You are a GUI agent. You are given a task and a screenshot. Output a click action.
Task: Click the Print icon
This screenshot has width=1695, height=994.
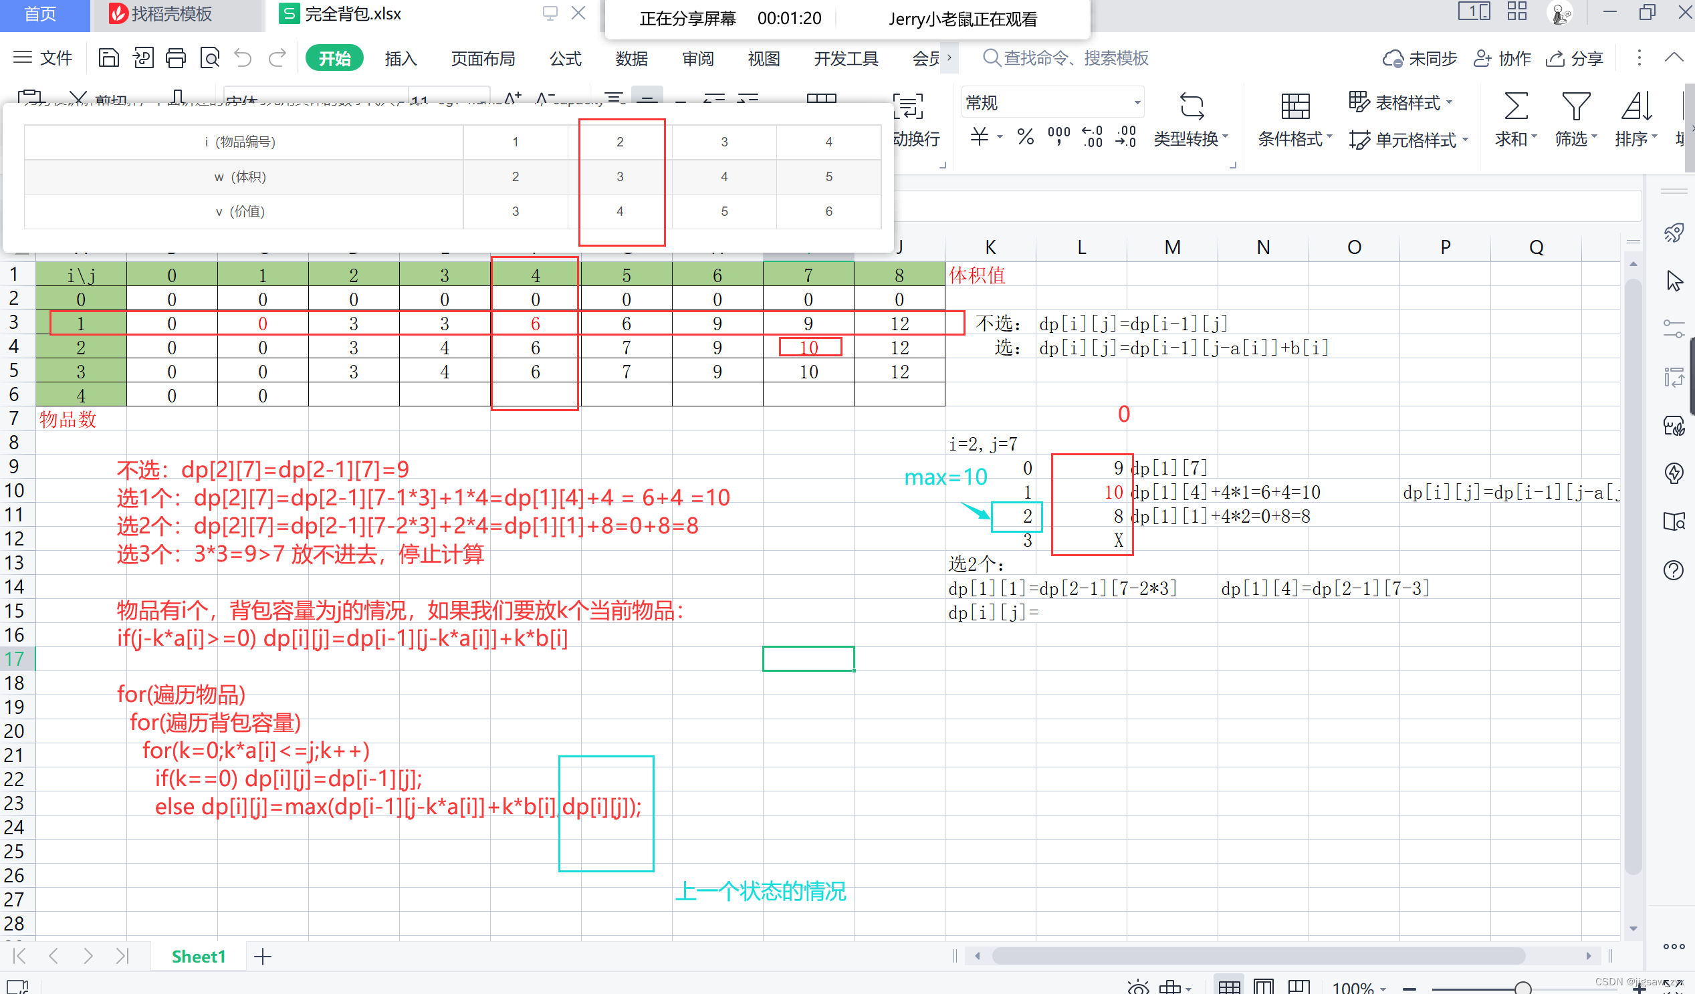177,58
